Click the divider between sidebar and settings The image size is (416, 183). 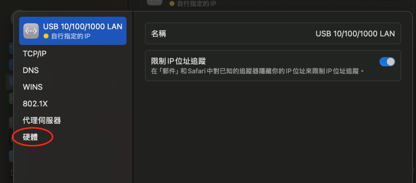(133, 97)
